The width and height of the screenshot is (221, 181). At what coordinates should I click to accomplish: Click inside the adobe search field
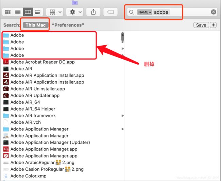pyautogui.click(x=180, y=12)
